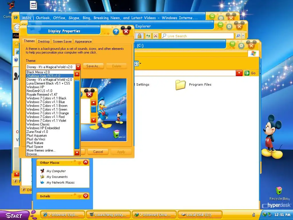Click the theme preview thumbnail image

104,110
